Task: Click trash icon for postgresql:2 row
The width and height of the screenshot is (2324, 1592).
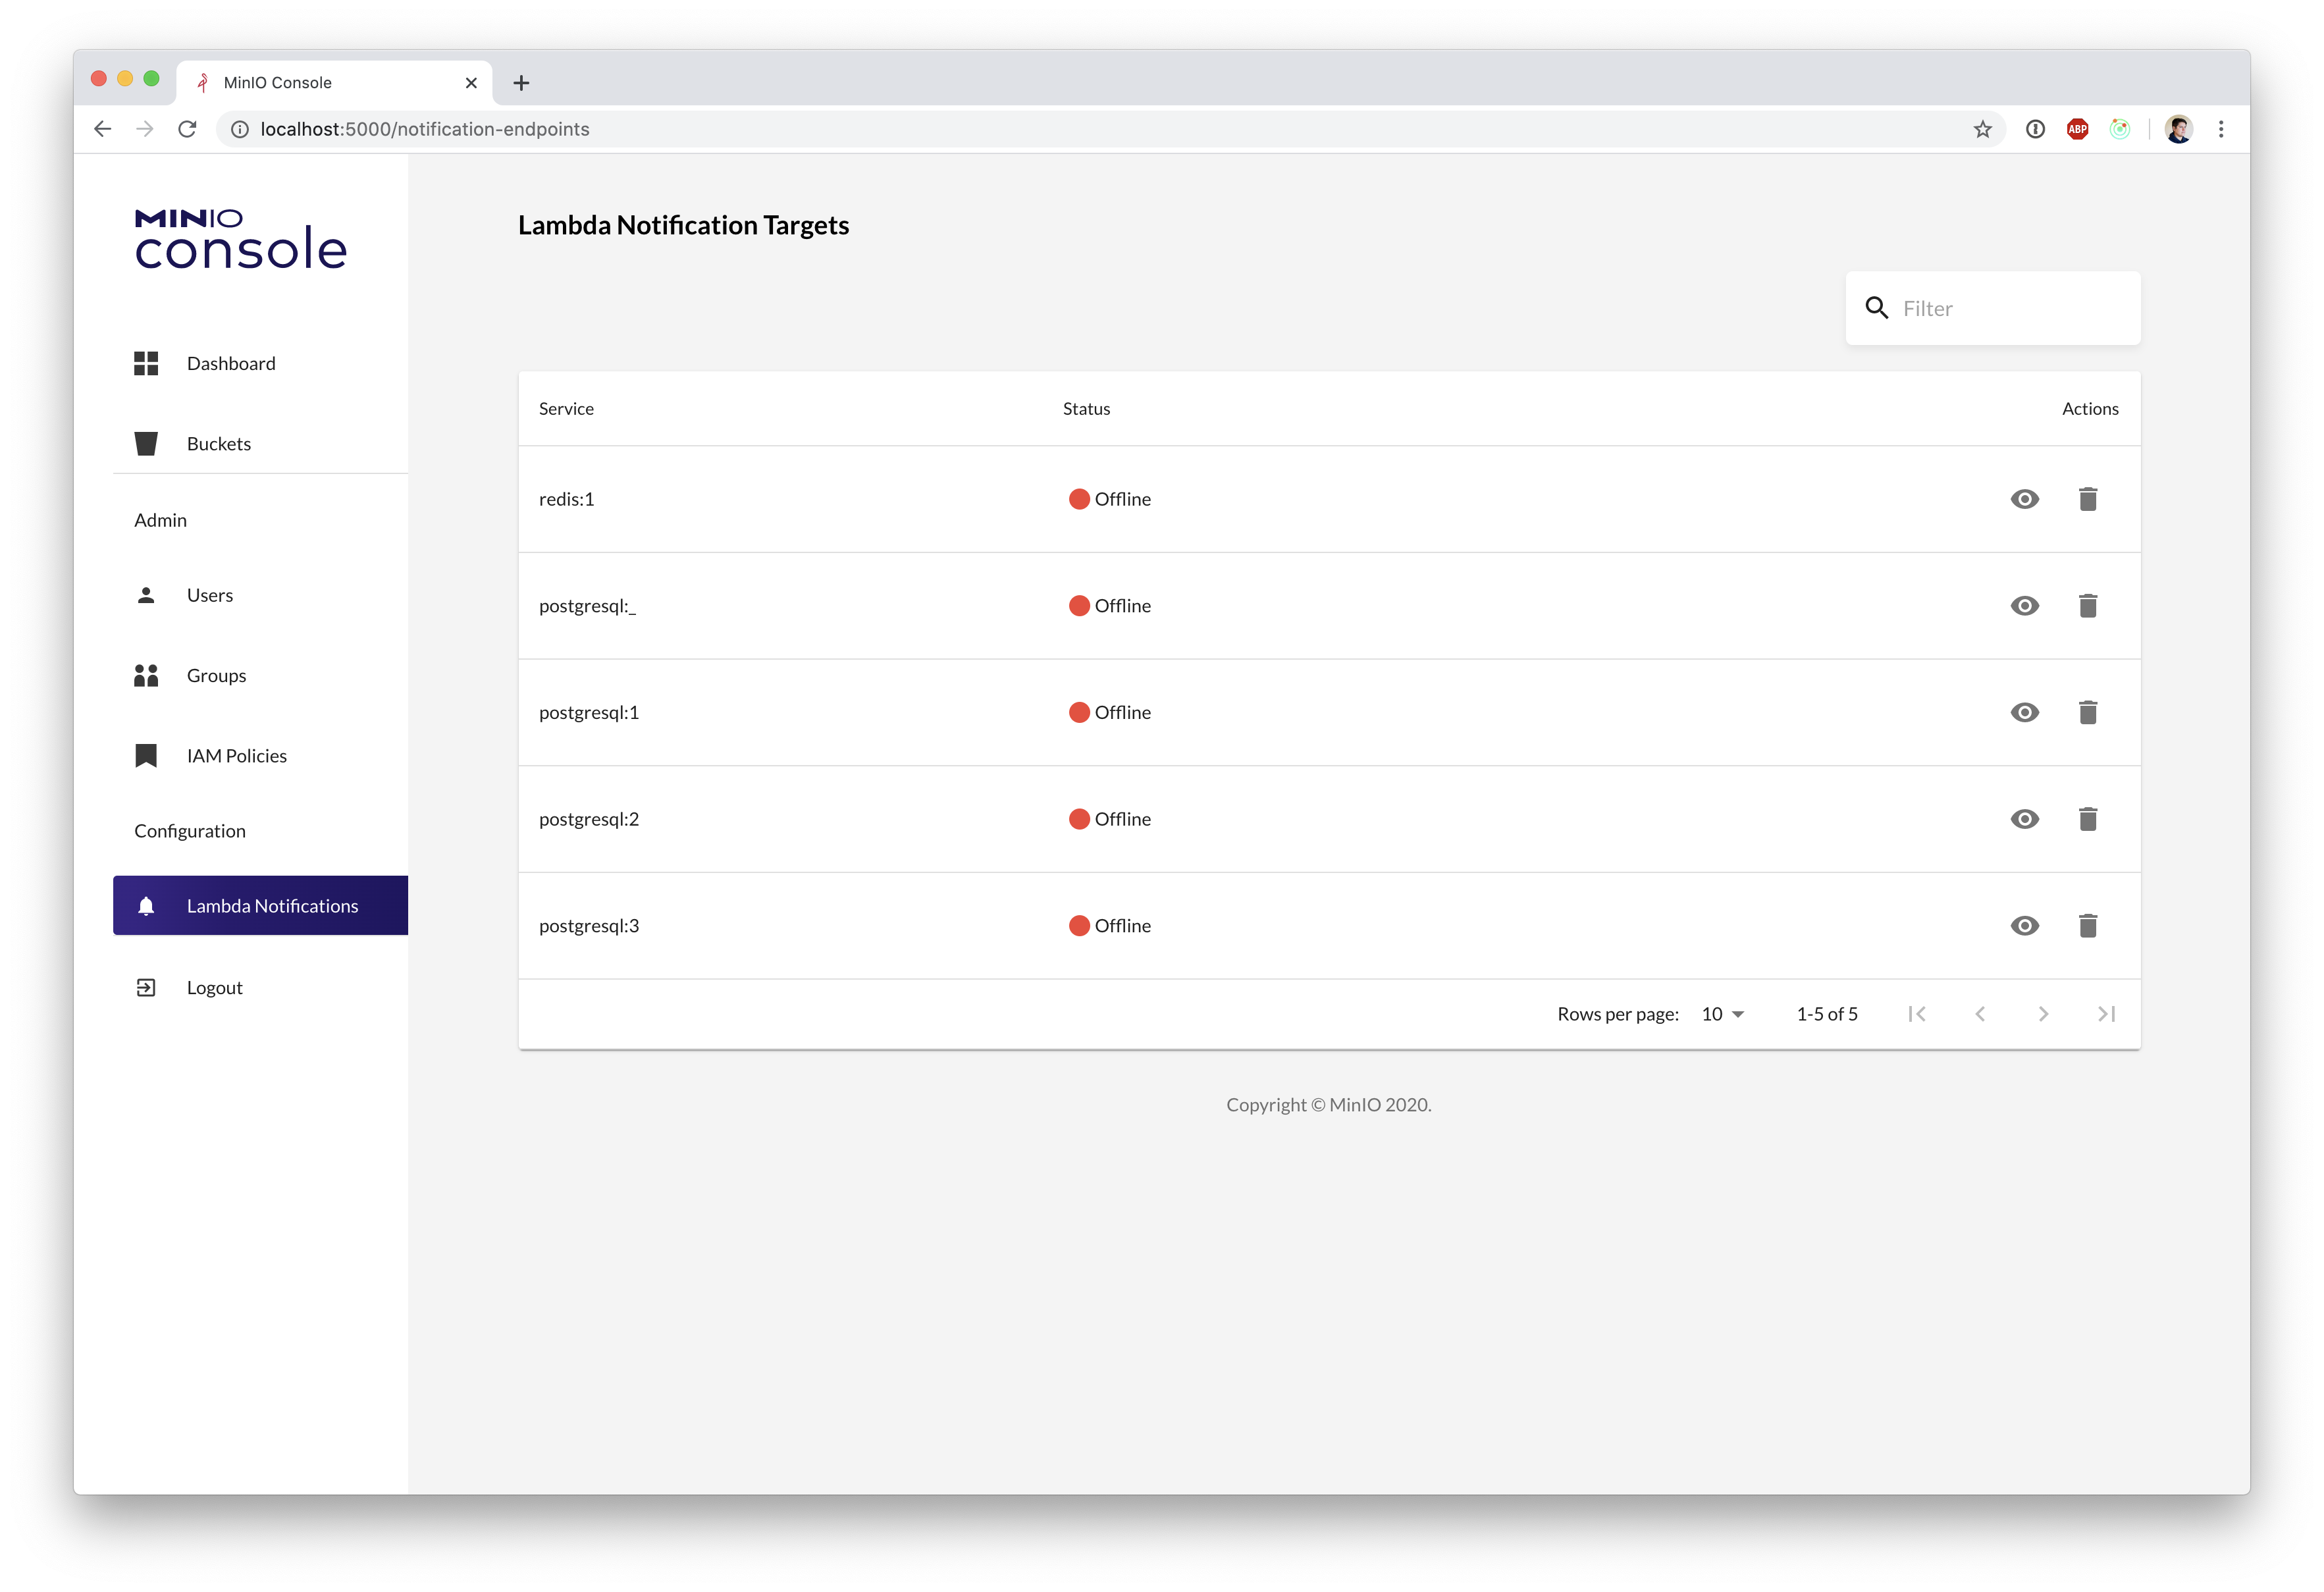Action: (2087, 819)
